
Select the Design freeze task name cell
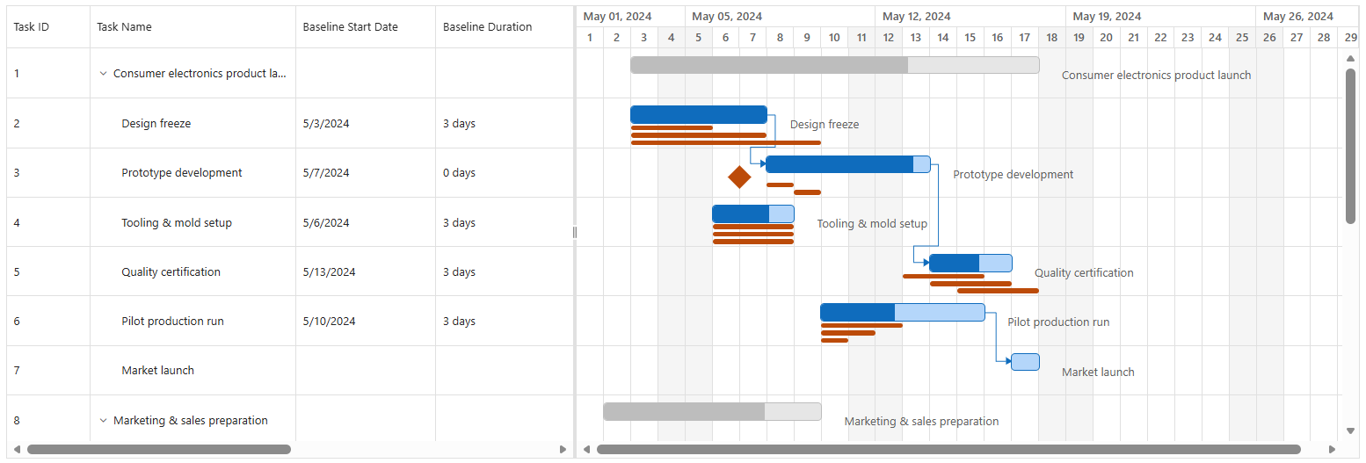pyautogui.click(x=193, y=124)
